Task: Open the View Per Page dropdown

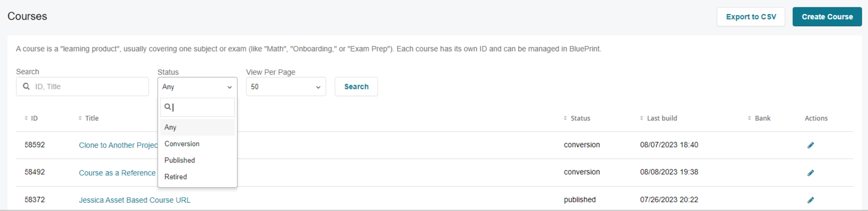Action: [x=286, y=87]
